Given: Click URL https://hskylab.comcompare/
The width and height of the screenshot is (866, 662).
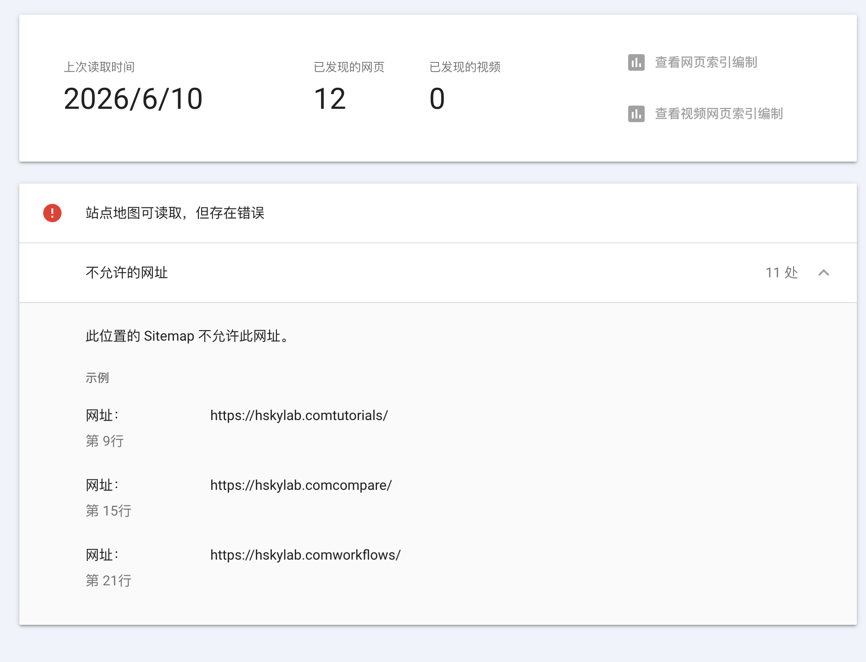Looking at the screenshot, I should click(x=301, y=485).
